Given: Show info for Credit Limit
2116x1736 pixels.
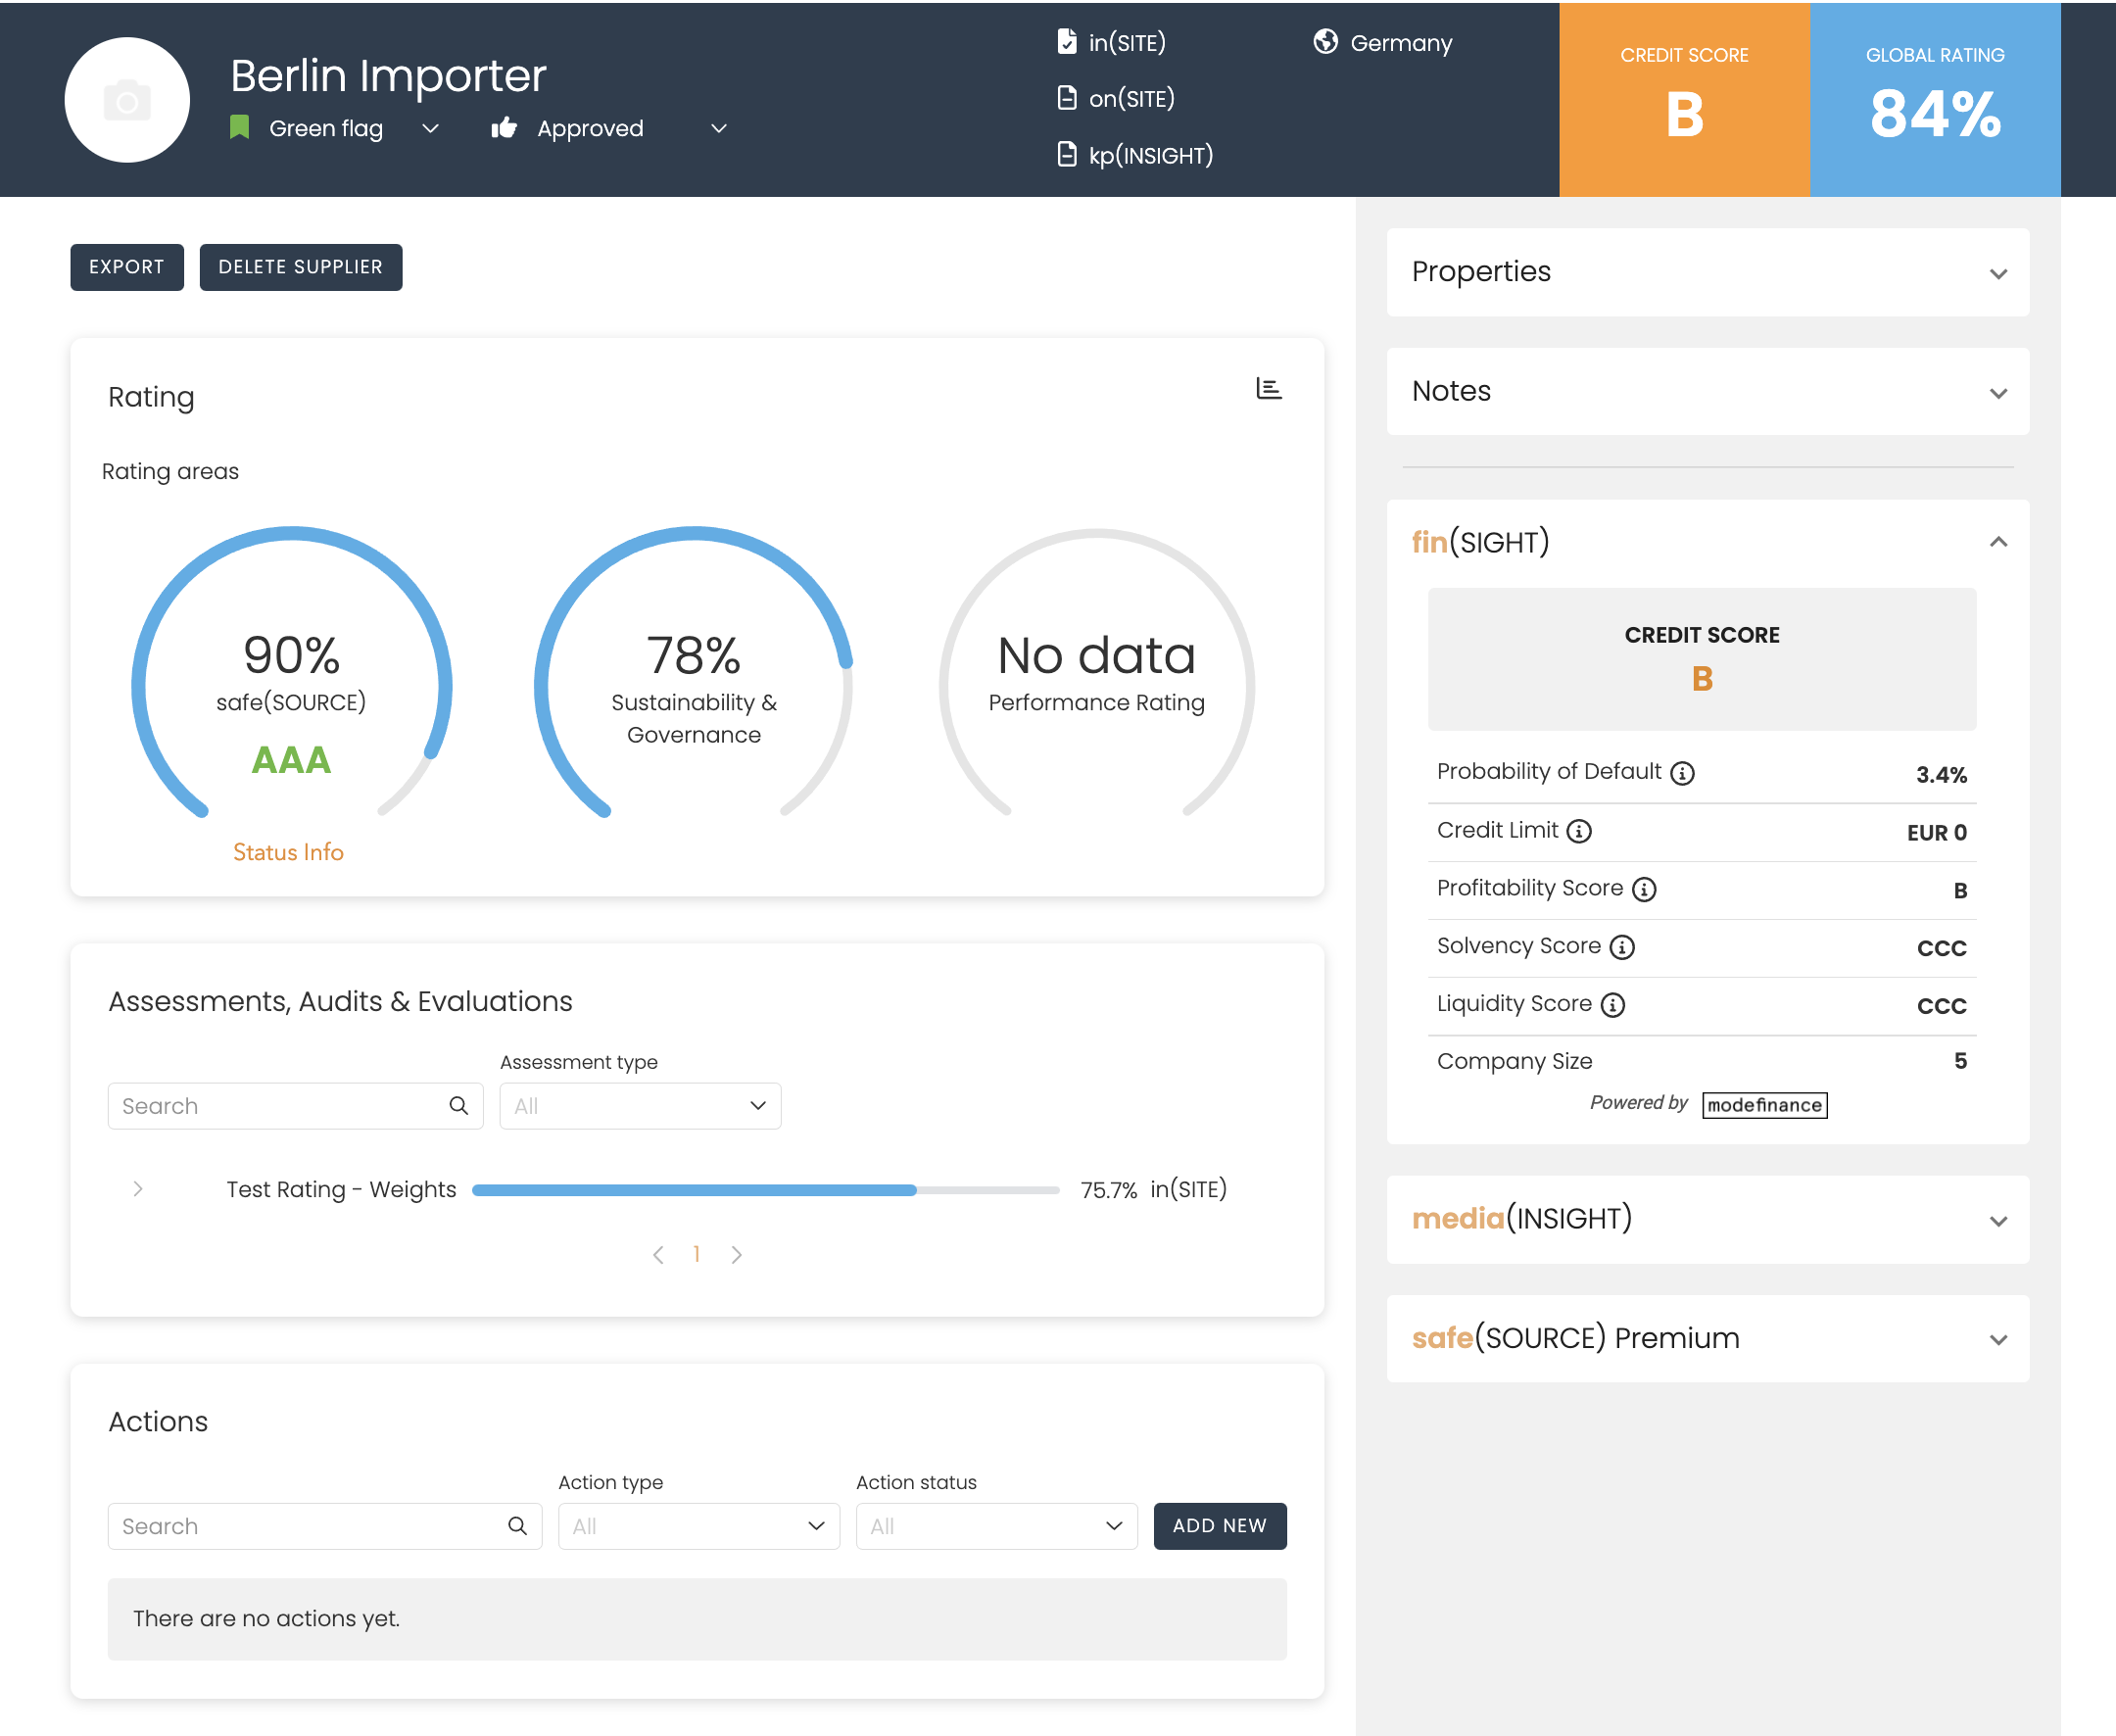Looking at the screenshot, I should tap(1579, 831).
